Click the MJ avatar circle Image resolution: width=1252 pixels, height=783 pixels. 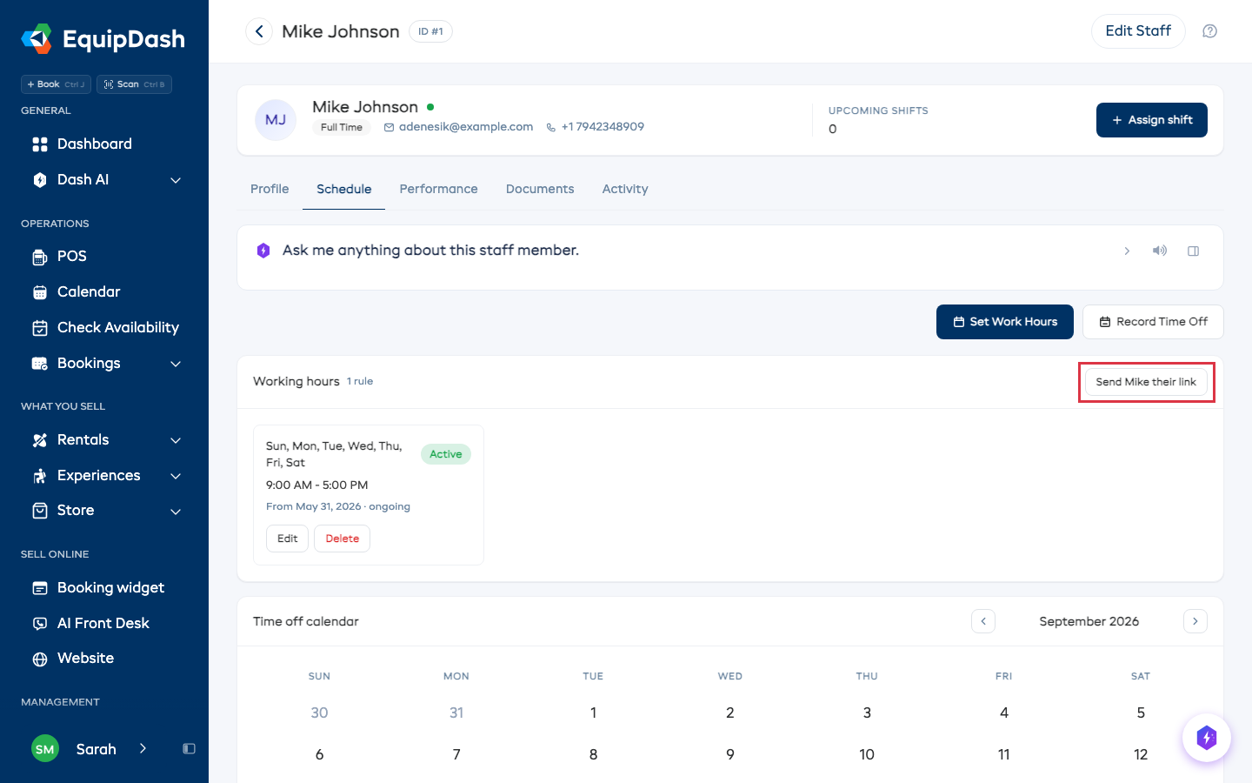[x=276, y=120]
